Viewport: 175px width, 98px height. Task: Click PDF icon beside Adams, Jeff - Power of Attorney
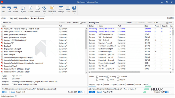(x=2, y=29)
